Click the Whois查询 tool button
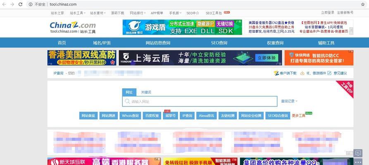369x165 pixels. (130, 115)
